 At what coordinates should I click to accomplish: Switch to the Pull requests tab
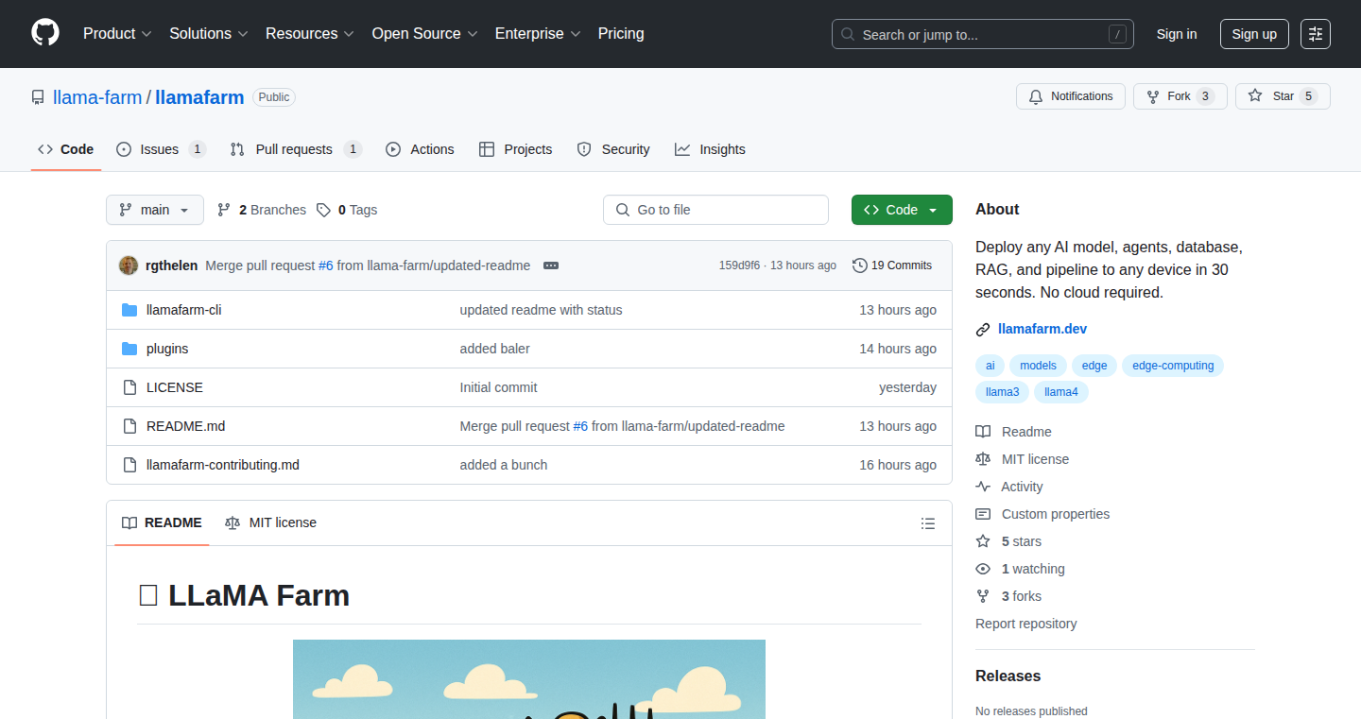click(296, 149)
